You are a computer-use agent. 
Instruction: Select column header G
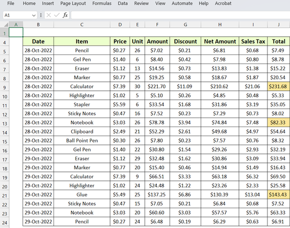pos(185,25)
